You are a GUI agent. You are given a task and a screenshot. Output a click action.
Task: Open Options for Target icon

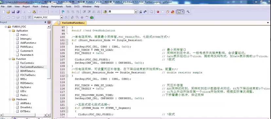(x=66, y=17)
